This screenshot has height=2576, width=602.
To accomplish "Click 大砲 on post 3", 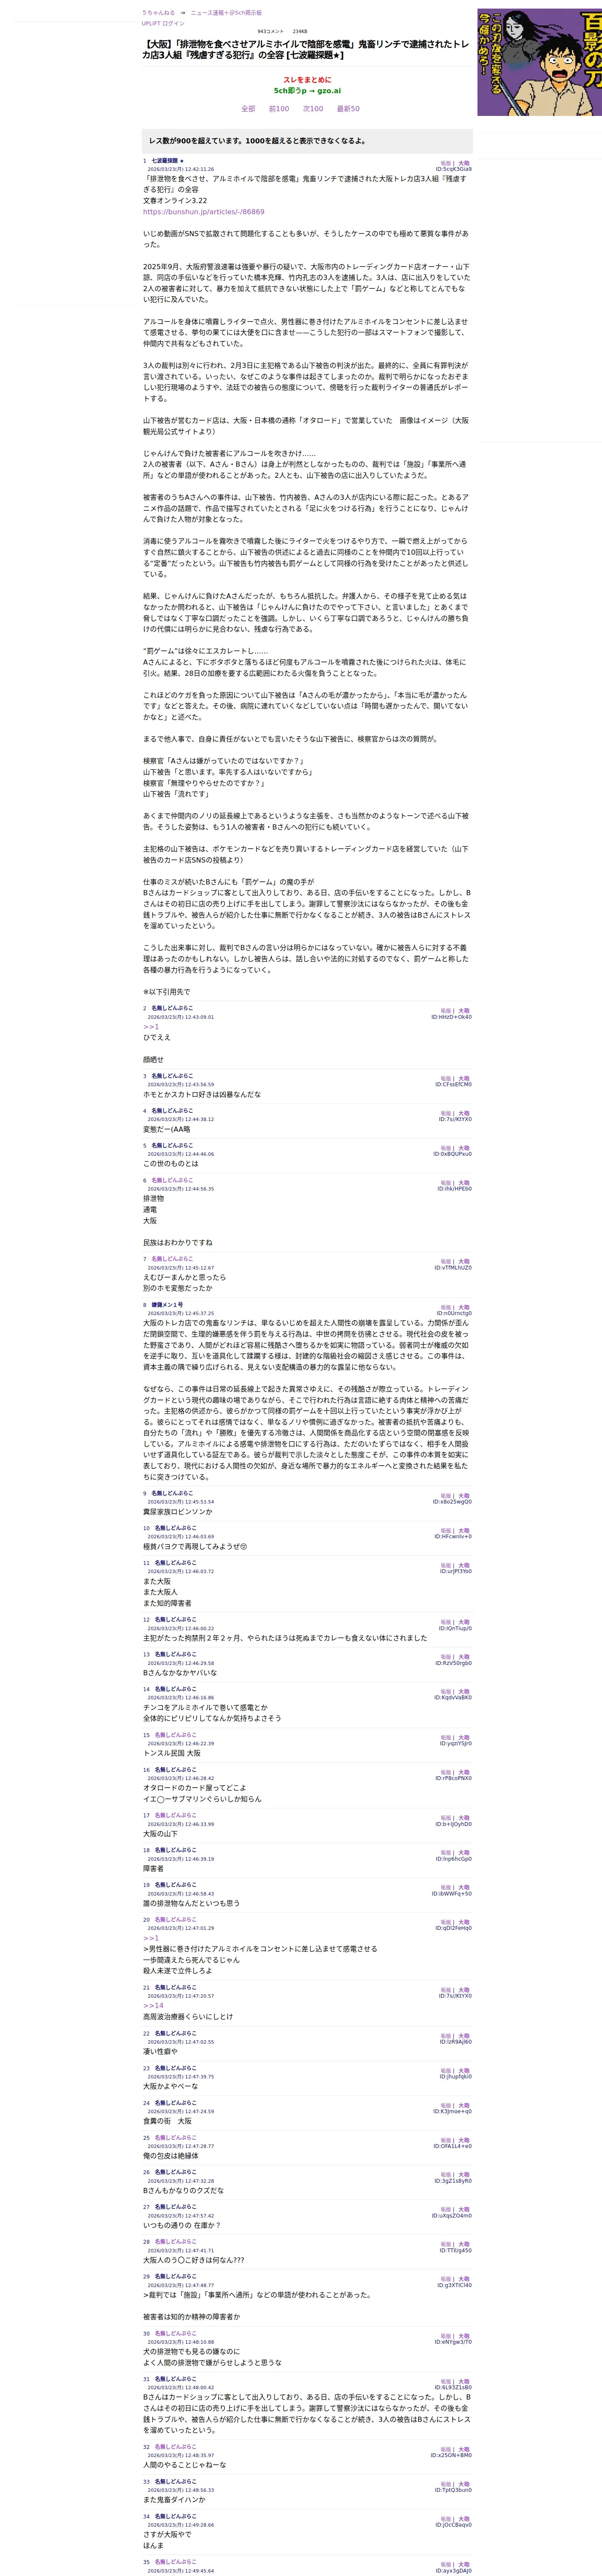I will tap(464, 1079).
